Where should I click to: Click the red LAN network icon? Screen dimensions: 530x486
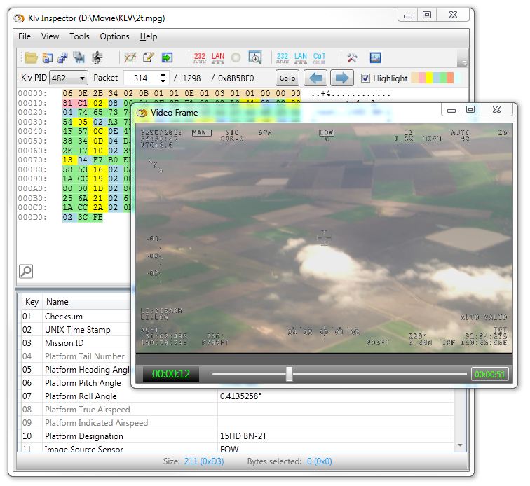[x=218, y=57]
